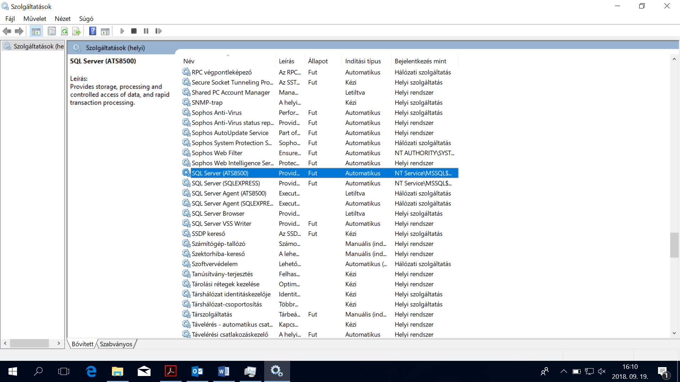
Task: Select the Társzolgáltatás service
Action: click(x=320, y=314)
